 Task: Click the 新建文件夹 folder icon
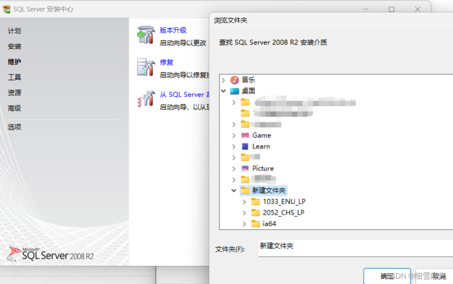pyautogui.click(x=246, y=190)
